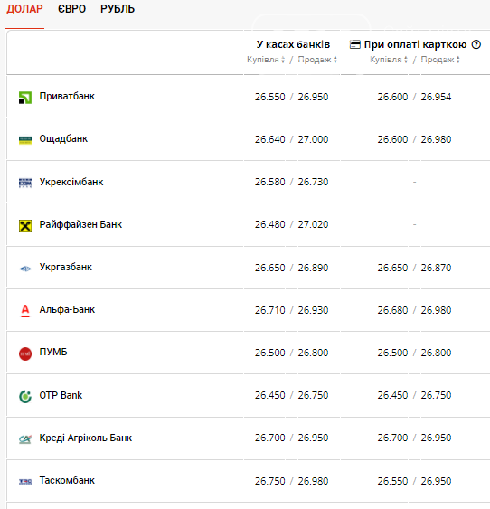Click the Креді Агріколь Банк logo

point(25,438)
